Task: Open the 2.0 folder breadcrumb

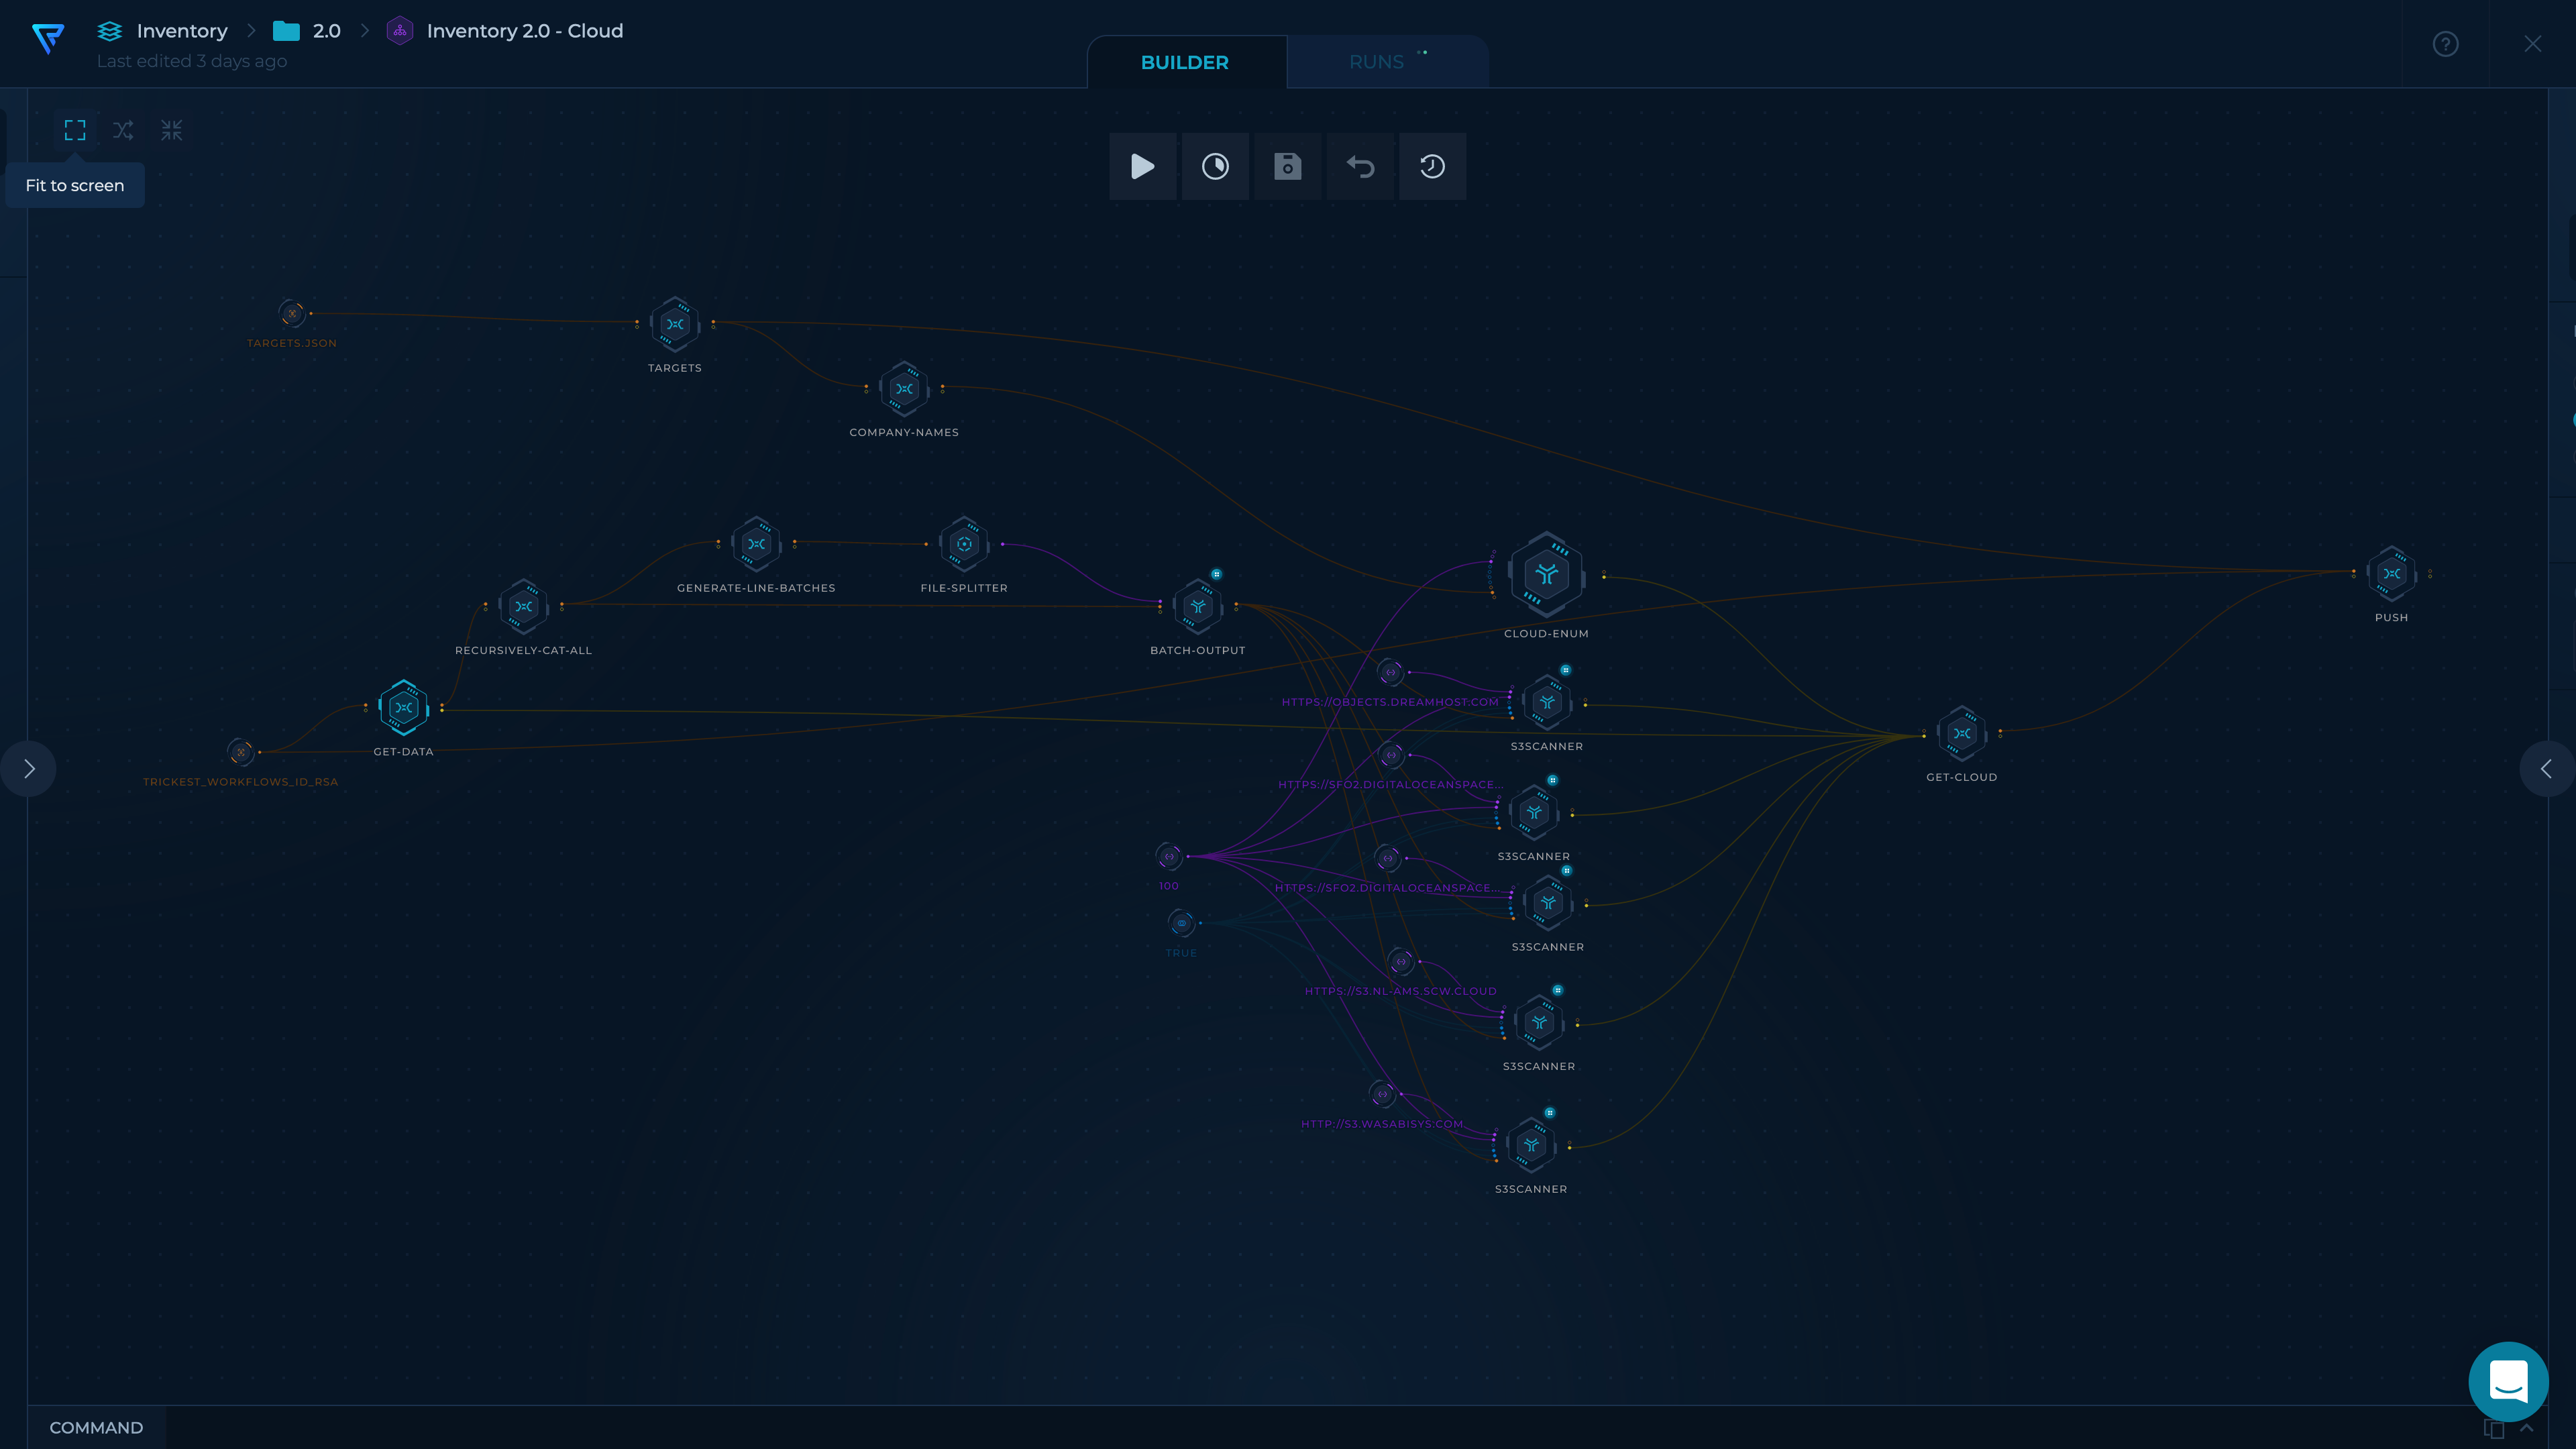Action: pos(325,31)
